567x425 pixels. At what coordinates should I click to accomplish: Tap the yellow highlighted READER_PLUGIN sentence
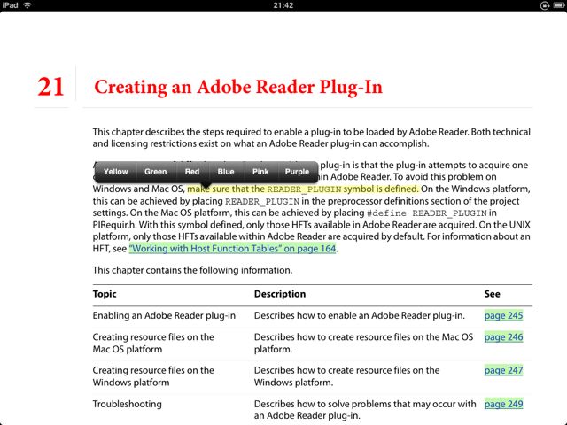[x=303, y=189]
